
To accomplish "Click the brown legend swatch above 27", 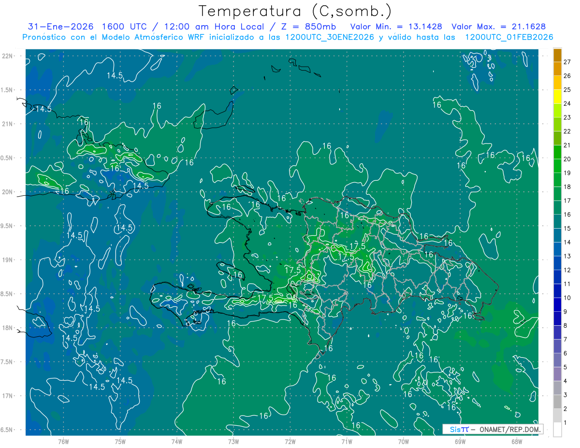I will point(557,55).
